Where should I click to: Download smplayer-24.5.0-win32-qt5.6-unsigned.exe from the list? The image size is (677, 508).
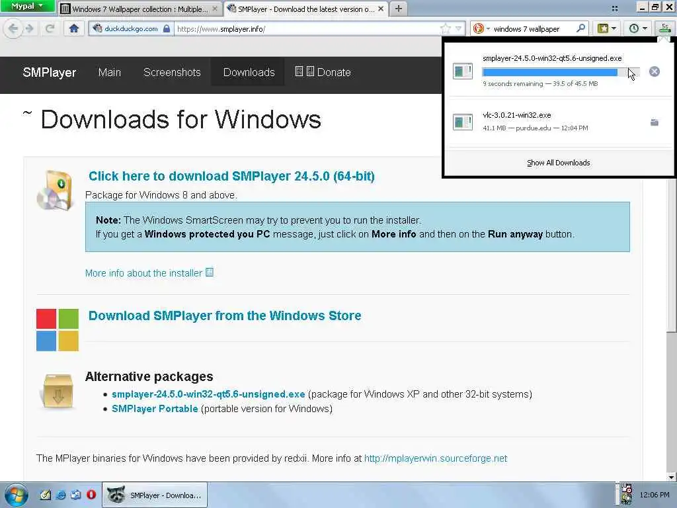click(208, 394)
